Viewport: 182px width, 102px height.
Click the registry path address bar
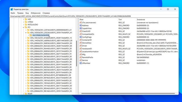[x=94, y=16]
